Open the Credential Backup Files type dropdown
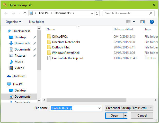 coord(129,108)
